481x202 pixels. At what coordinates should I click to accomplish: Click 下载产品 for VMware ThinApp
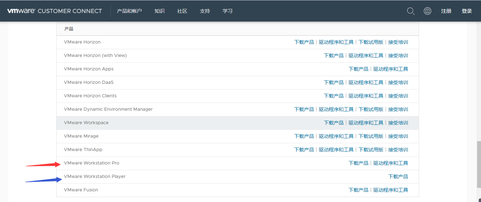tap(304, 150)
